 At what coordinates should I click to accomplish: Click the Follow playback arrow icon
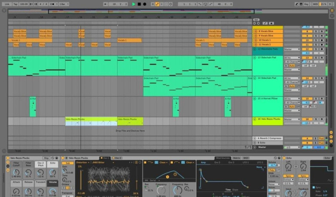coord(106,4)
